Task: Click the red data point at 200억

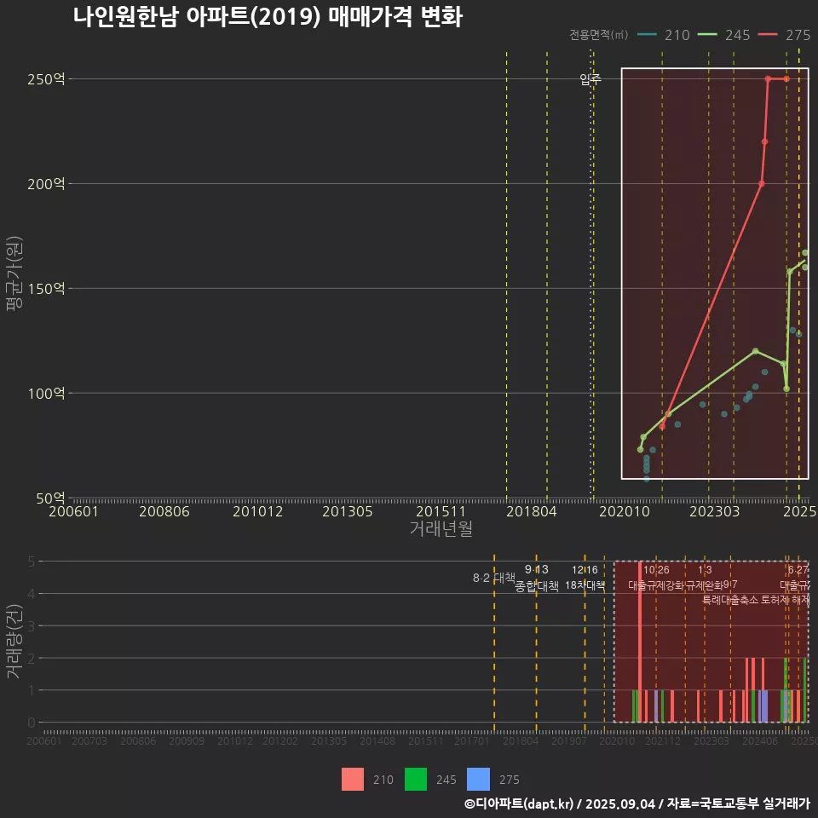Action: click(x=762, y=183)
